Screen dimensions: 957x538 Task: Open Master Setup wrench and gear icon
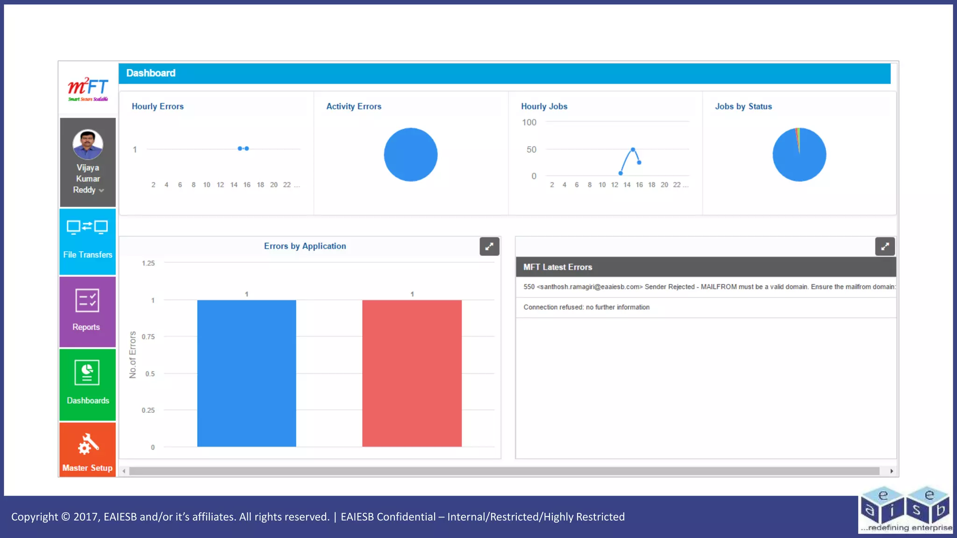point(88,444)
